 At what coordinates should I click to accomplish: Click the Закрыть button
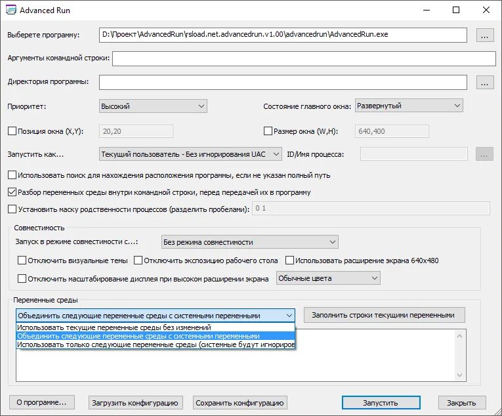click(462, 403)
